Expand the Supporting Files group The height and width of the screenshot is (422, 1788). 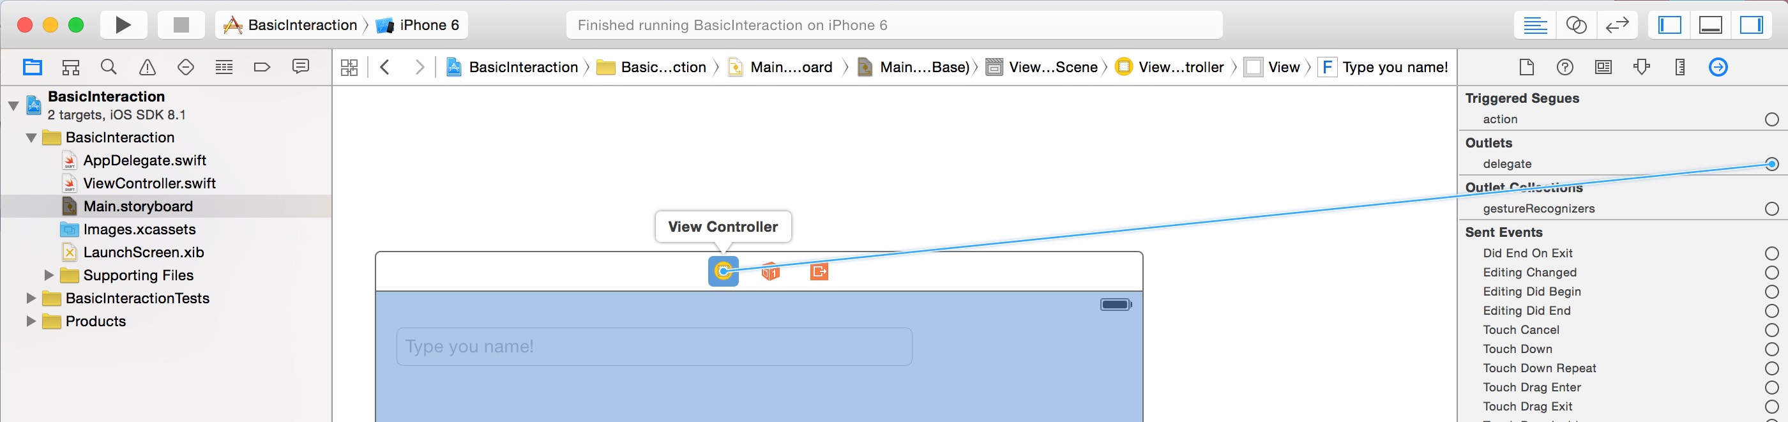pos(49,275)
